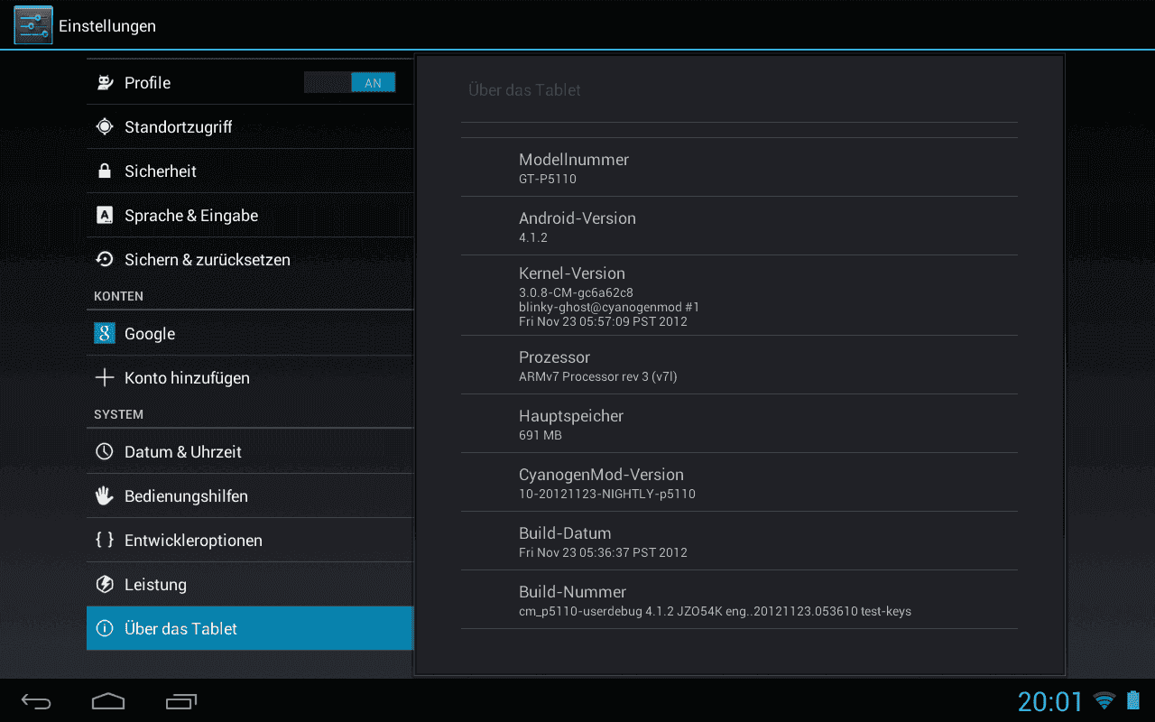The image size is (1155, 722).
Task: Tap the Bedienungshilfen hand icon
Action: coord(105,496)
